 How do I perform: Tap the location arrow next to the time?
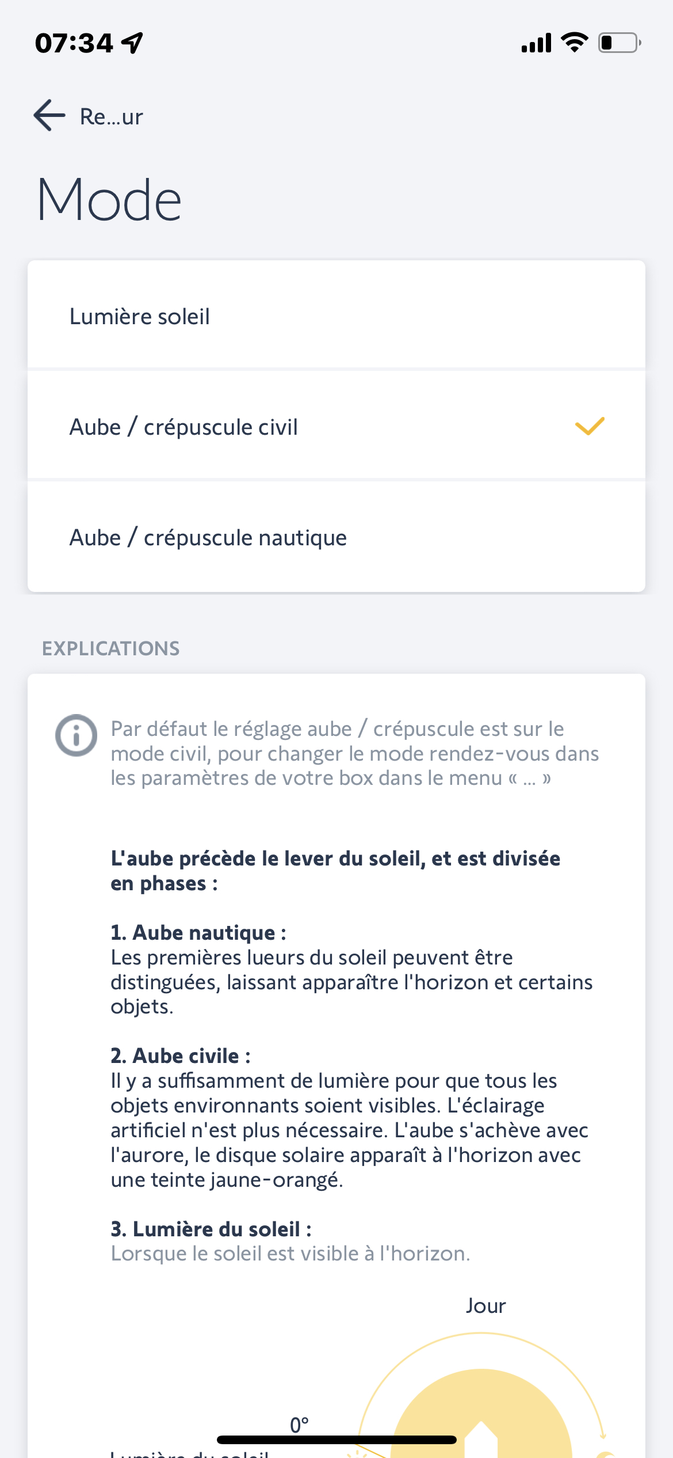(x=132, y=43)
